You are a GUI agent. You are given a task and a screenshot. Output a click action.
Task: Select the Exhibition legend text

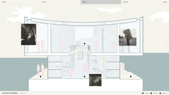[x=164, y=93]
